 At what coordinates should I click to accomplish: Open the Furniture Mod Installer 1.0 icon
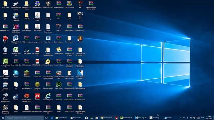[27, 96]
